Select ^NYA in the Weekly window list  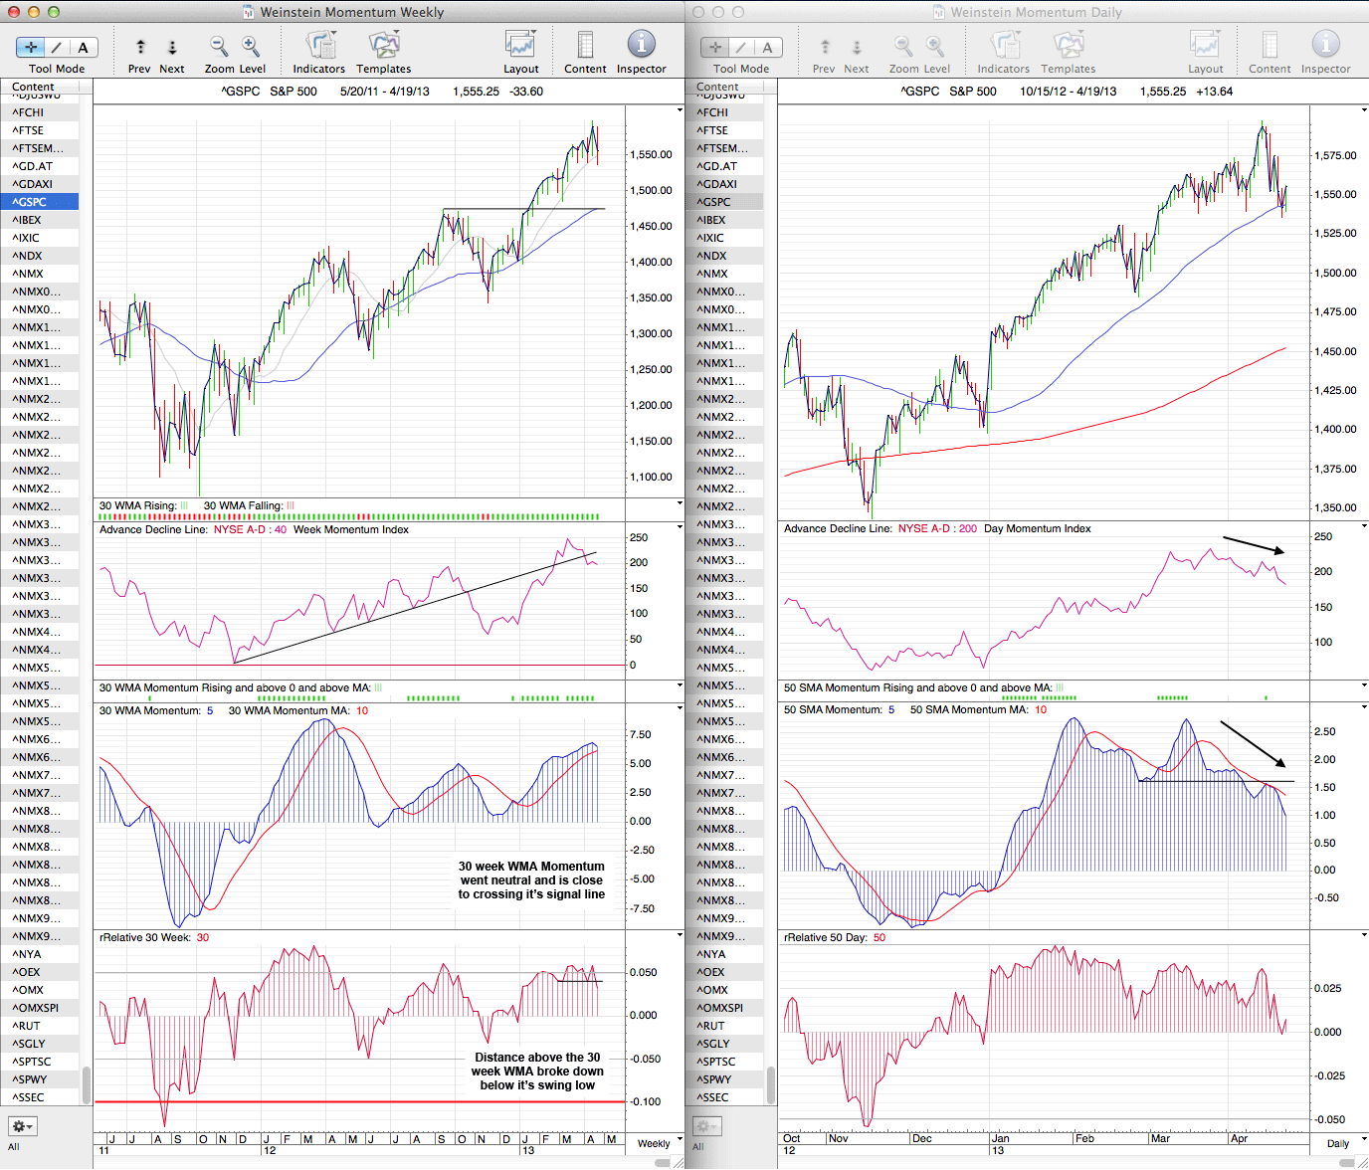click(x=40, y=954)
